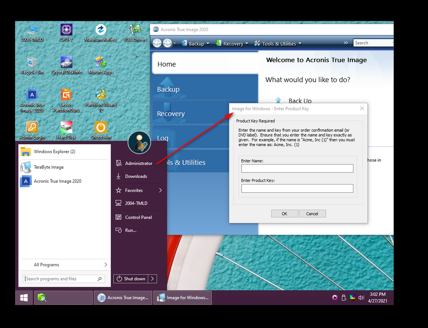Select the Recycle Bin icon
Screen dimensions: 428x328
point(32,66)
